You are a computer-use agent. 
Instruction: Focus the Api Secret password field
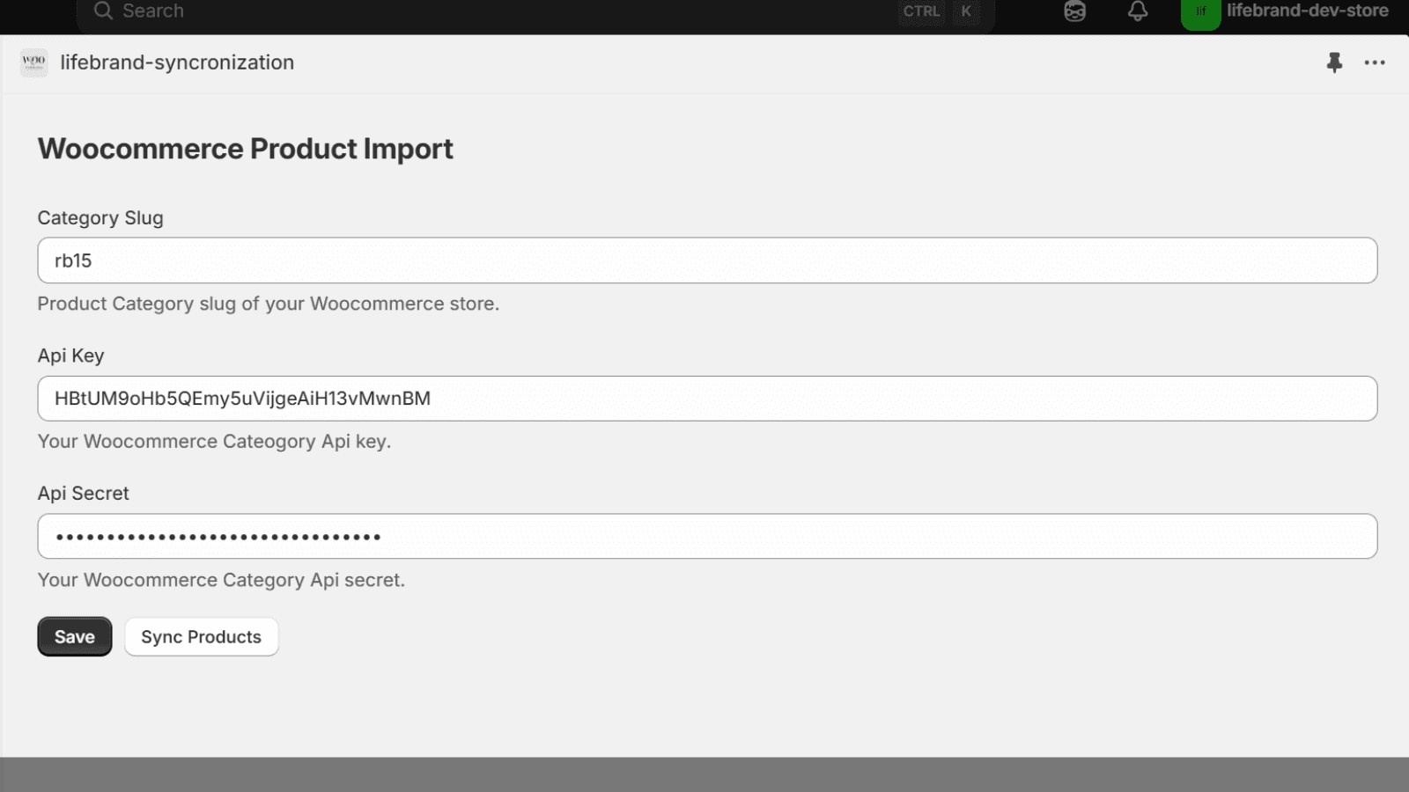707,537
